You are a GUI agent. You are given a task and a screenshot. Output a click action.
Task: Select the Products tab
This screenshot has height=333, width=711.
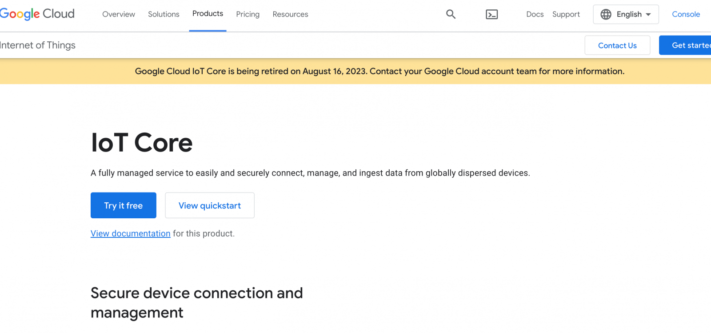click(x=208, y=14)
